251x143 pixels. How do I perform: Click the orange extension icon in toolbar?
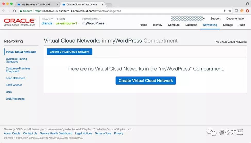(242, 11)
